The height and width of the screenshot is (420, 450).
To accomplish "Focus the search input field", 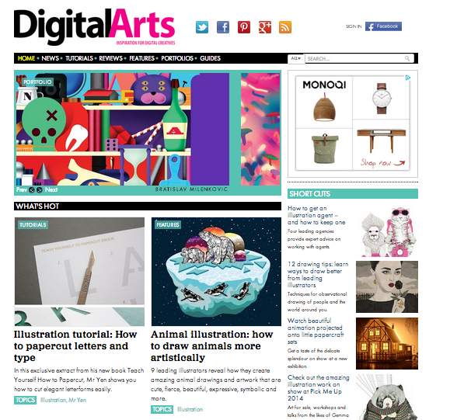I will click(x=355, y=58).
